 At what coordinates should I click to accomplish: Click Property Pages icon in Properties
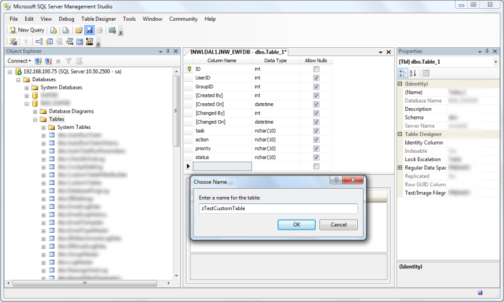tap(426, 73)
